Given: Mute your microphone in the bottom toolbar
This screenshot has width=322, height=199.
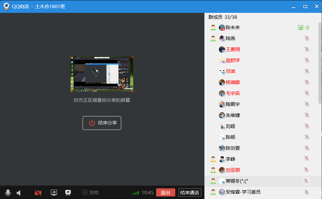Looking at the screenshot, I should (8, 193).
